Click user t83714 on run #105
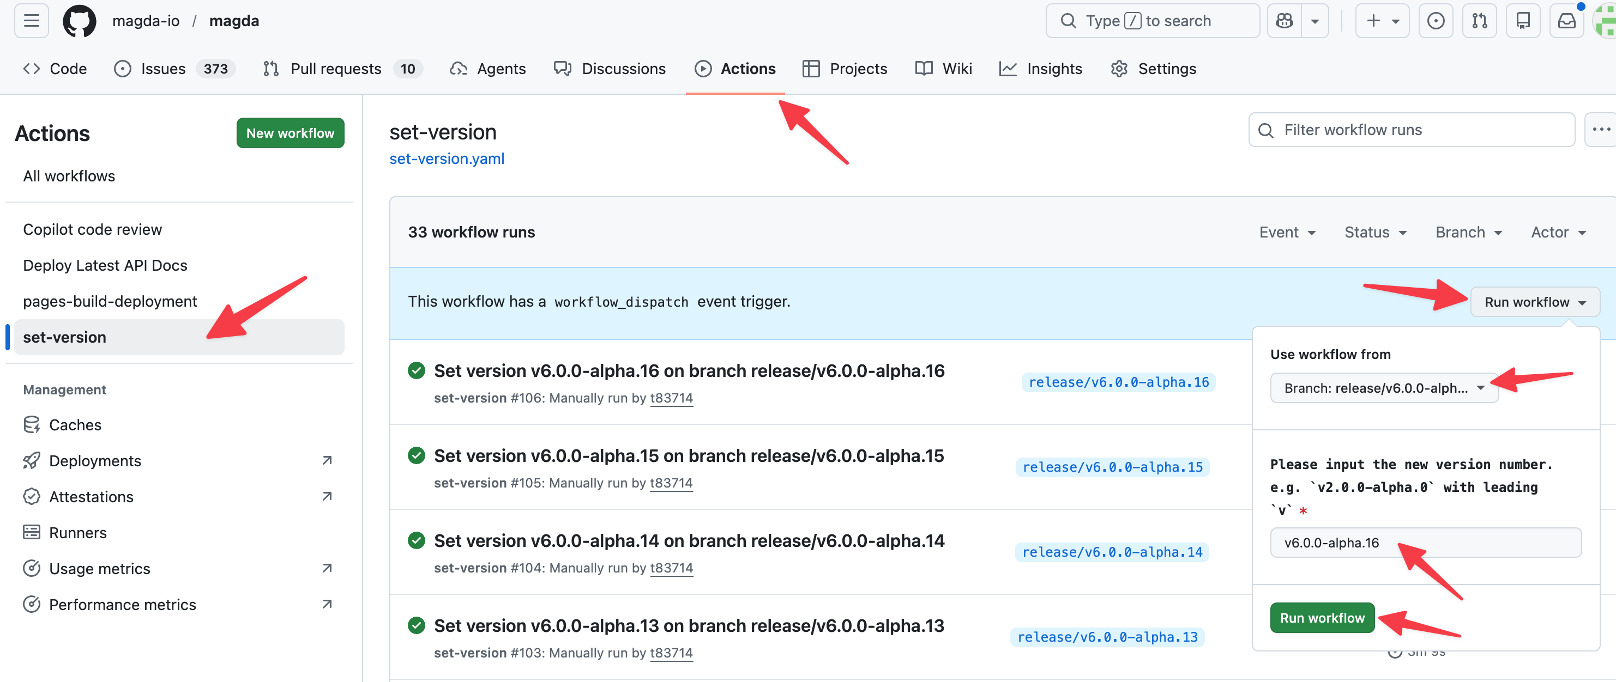 [671, 483]
